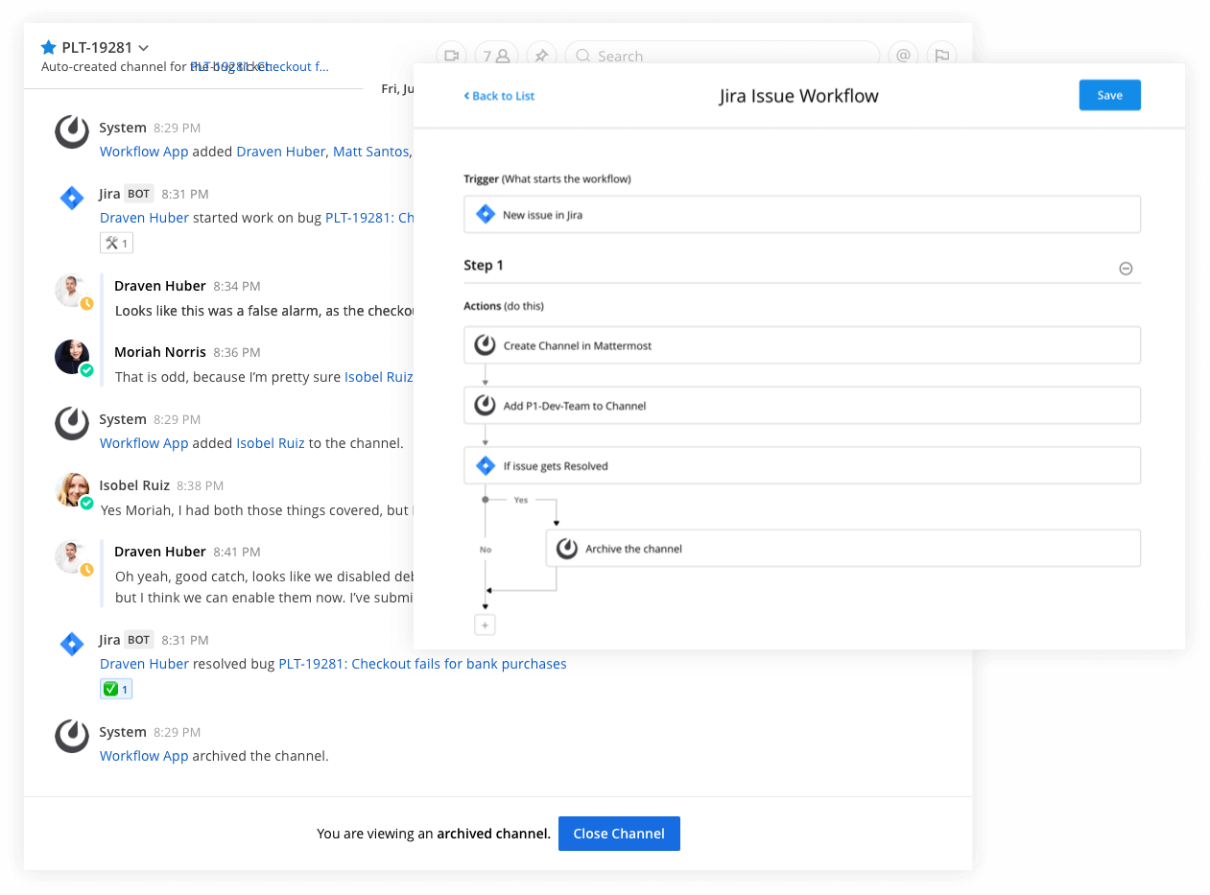
Task: Click the star favorite icon beside PLT-19281
Action: (x=49, y=47)
